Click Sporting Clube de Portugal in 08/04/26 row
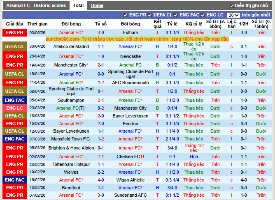The height and width of the screenshot is (200, 275). pyautogui.click(x=71, y=91)
